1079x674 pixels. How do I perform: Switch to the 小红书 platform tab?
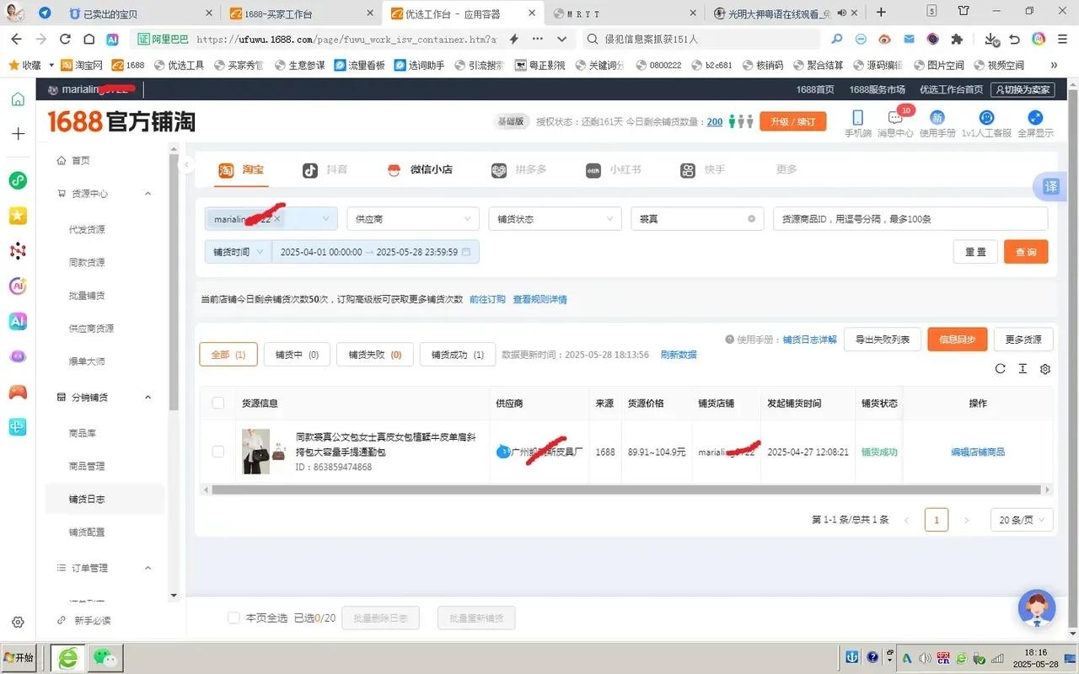614,169
